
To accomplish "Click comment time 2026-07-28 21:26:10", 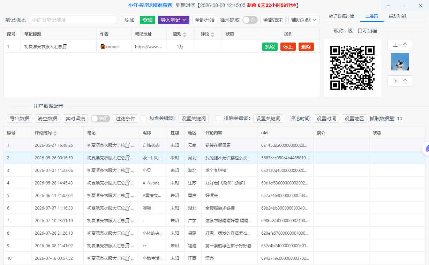I will pyautogui.click(x=54, y=233).
